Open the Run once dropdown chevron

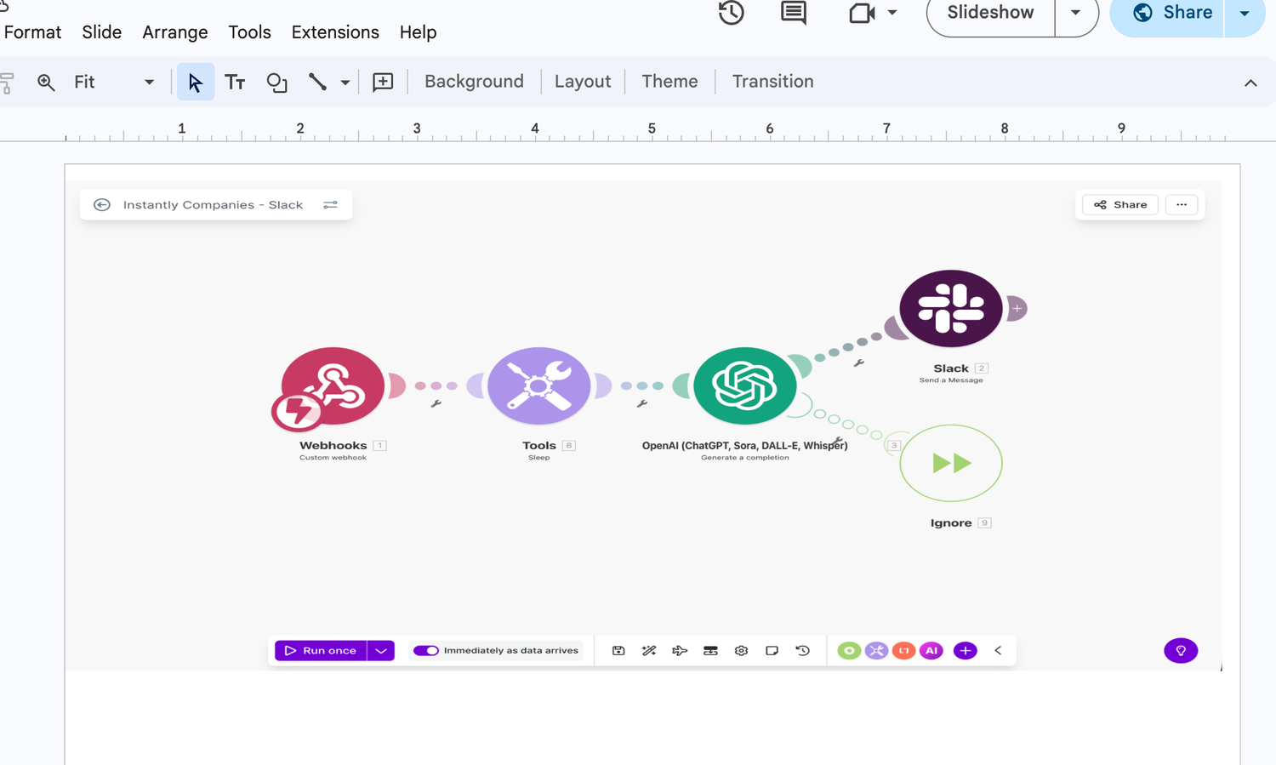tap(381, 651)
